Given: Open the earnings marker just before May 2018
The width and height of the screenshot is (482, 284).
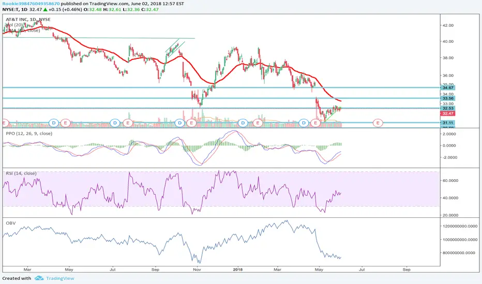Looking at the screenshot, I should (x=315, y=123).
